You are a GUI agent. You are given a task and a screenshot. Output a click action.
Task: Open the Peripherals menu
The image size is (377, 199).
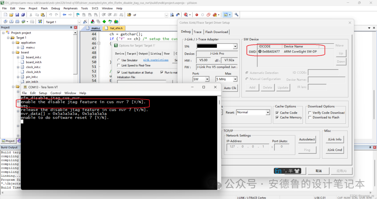point(71,8)
